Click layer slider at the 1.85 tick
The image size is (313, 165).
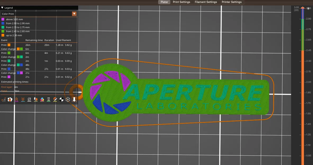(303, 93)
